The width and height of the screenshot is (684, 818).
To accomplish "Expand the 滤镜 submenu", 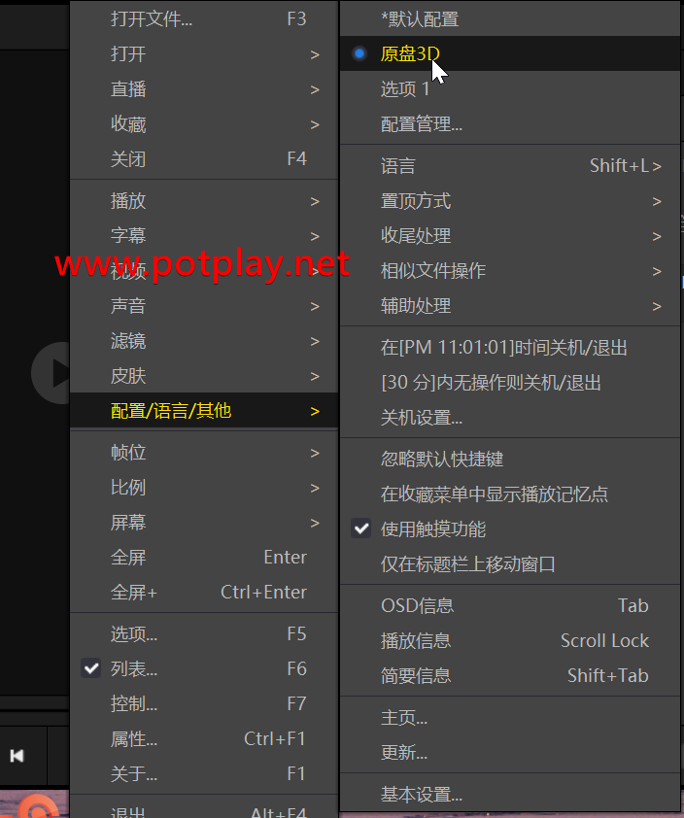I will click(x=204, y=341).
